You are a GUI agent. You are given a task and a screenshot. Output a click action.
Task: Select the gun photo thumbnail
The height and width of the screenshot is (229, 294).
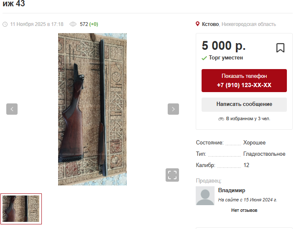21,209
